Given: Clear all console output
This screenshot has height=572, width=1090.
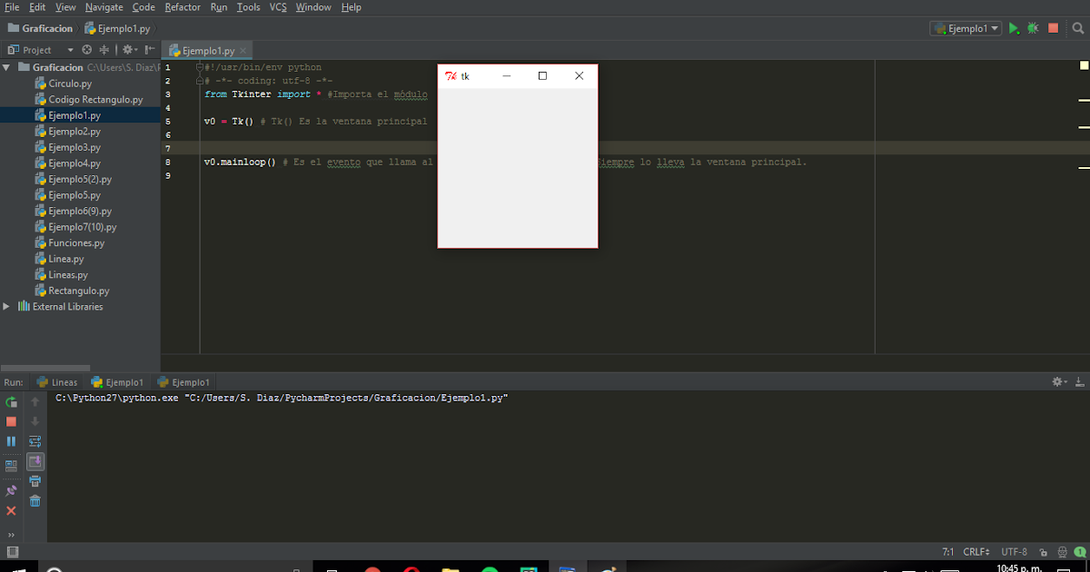Looking at the screenshot, I should point(35,500).
